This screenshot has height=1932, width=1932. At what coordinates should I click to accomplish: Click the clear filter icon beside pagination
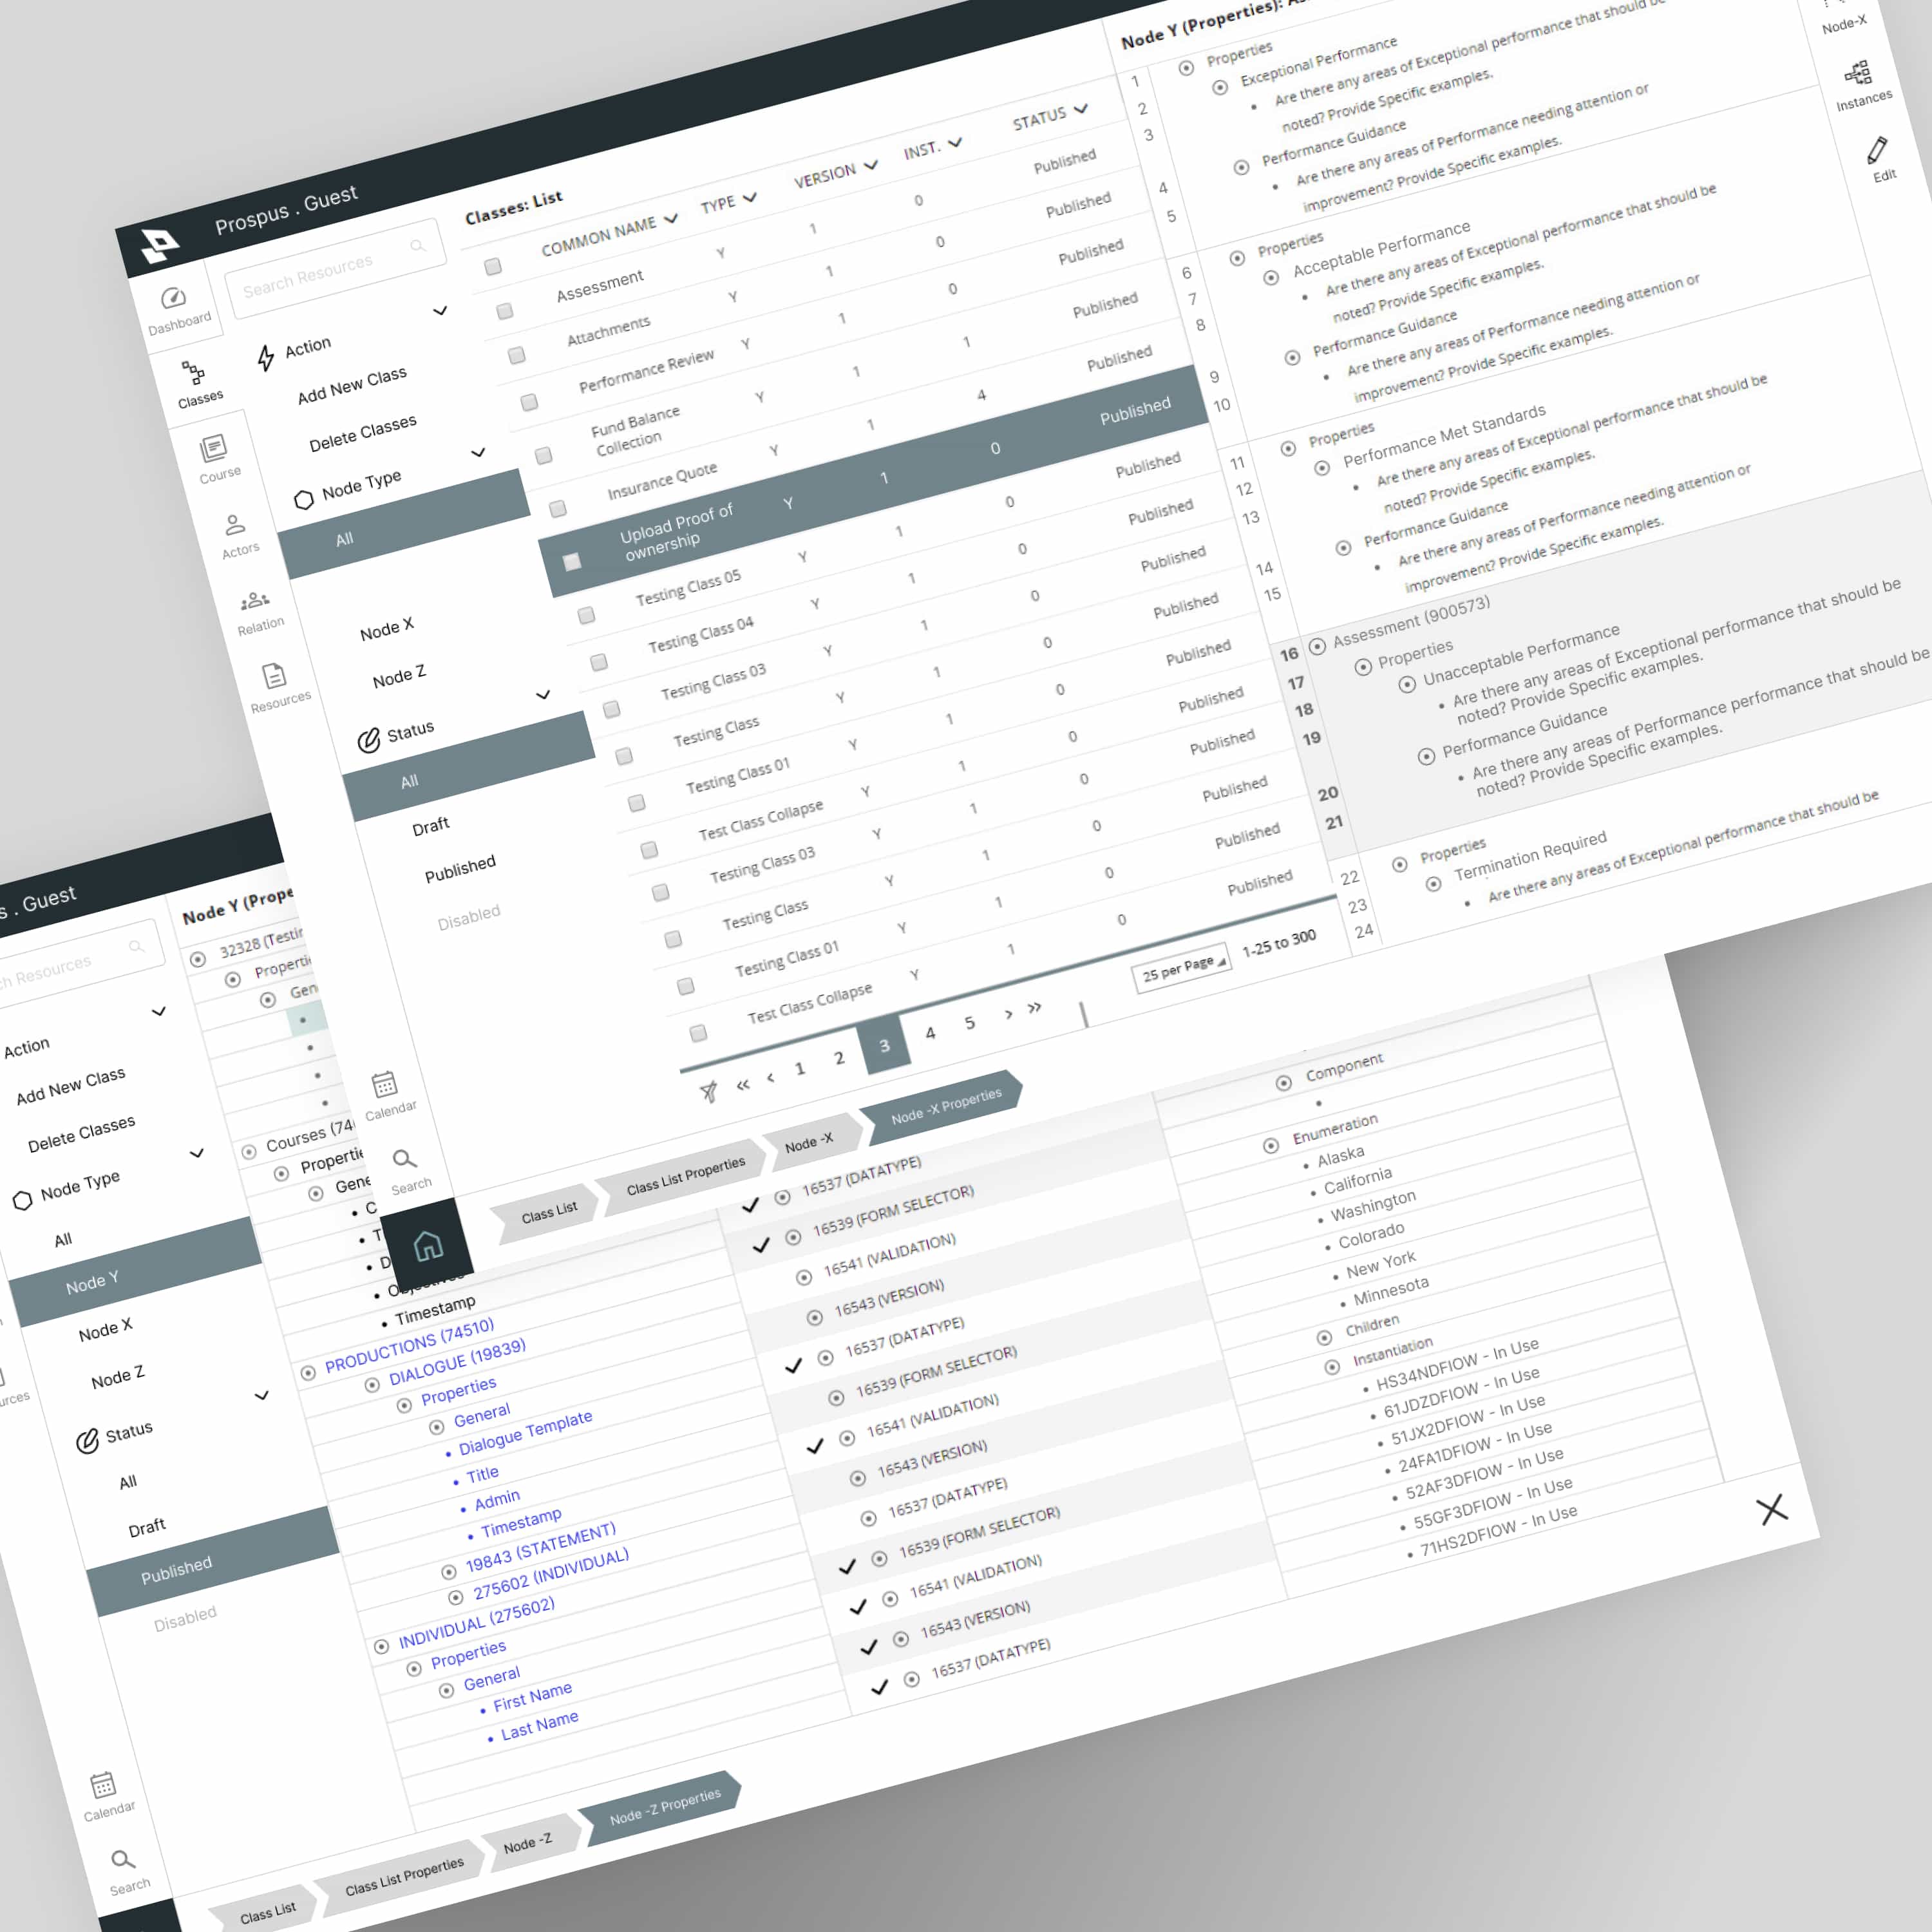click(x=708, y=1092)
